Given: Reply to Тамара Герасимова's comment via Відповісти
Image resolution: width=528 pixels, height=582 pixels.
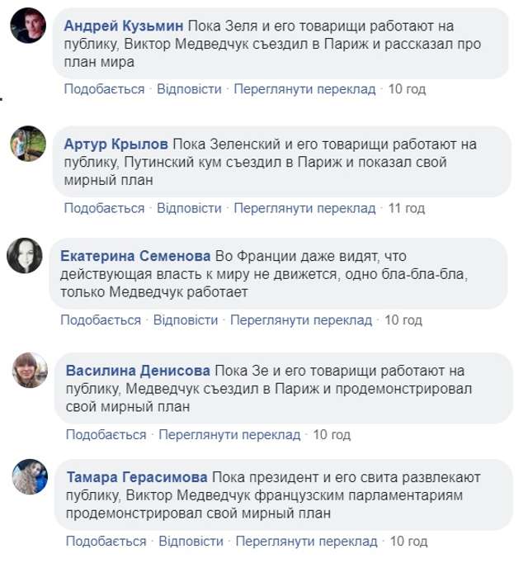Looking at the screenshot, I should 191,542.
